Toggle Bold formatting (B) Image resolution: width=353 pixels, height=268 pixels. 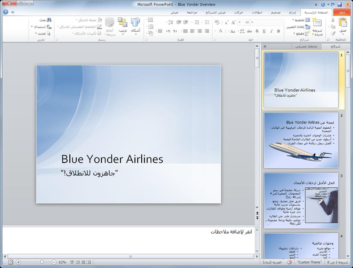[279, 31]
